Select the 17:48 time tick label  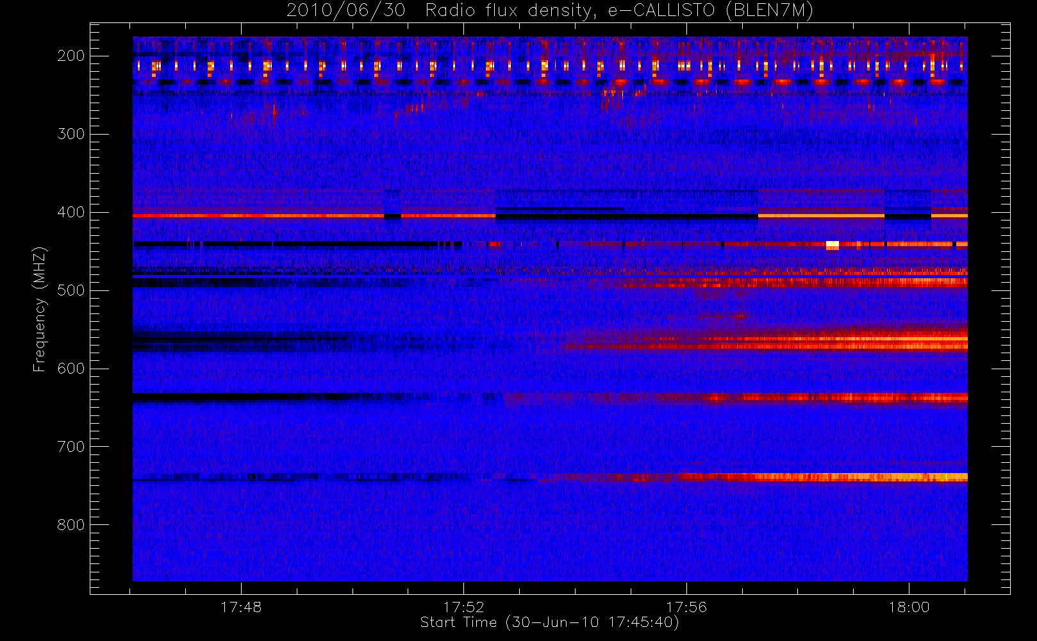pyautogui.click(x=241, y=607)
